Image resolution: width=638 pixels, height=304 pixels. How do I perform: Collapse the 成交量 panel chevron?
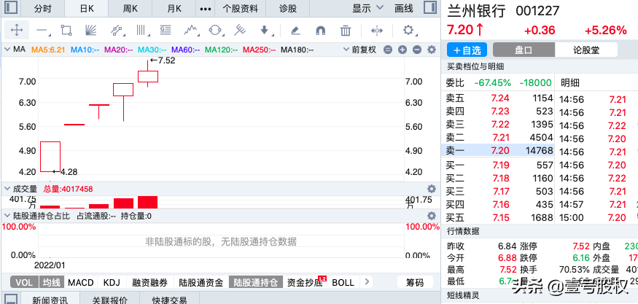7,189
